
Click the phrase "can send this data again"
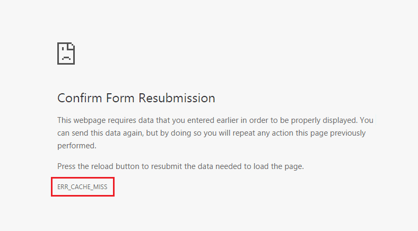click(100, 133)
